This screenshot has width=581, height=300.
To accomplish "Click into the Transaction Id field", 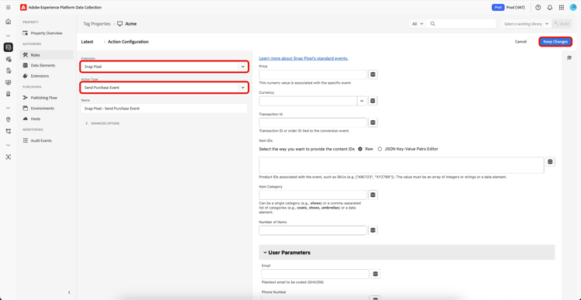I will click(x=313, y=122).
